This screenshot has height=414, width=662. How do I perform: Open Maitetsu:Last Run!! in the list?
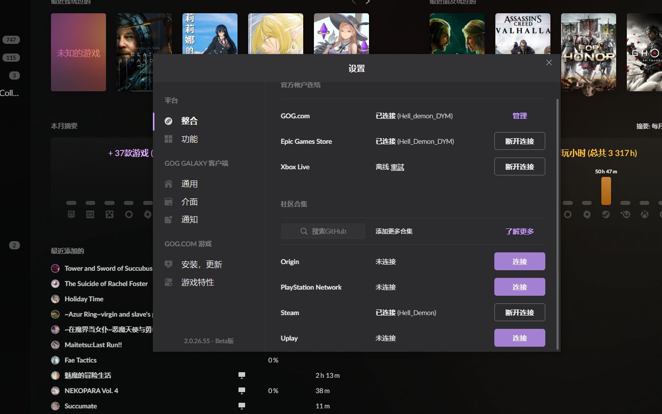tap(93, 345)
